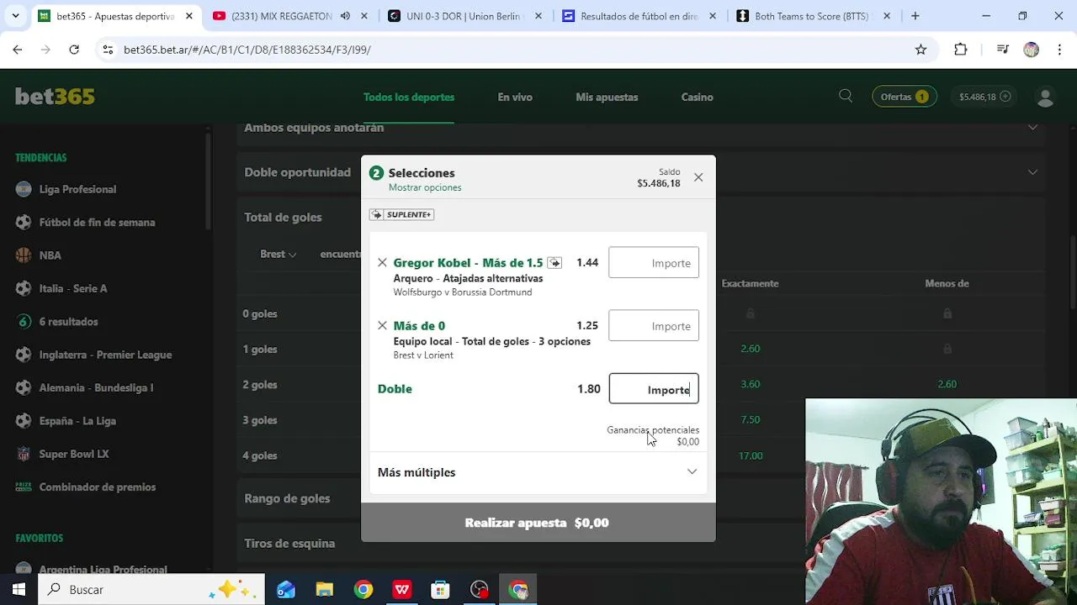Viewport: 1077px width, 605px height.
Task: Go back with browser back arrow
Action: pos(18,50)
